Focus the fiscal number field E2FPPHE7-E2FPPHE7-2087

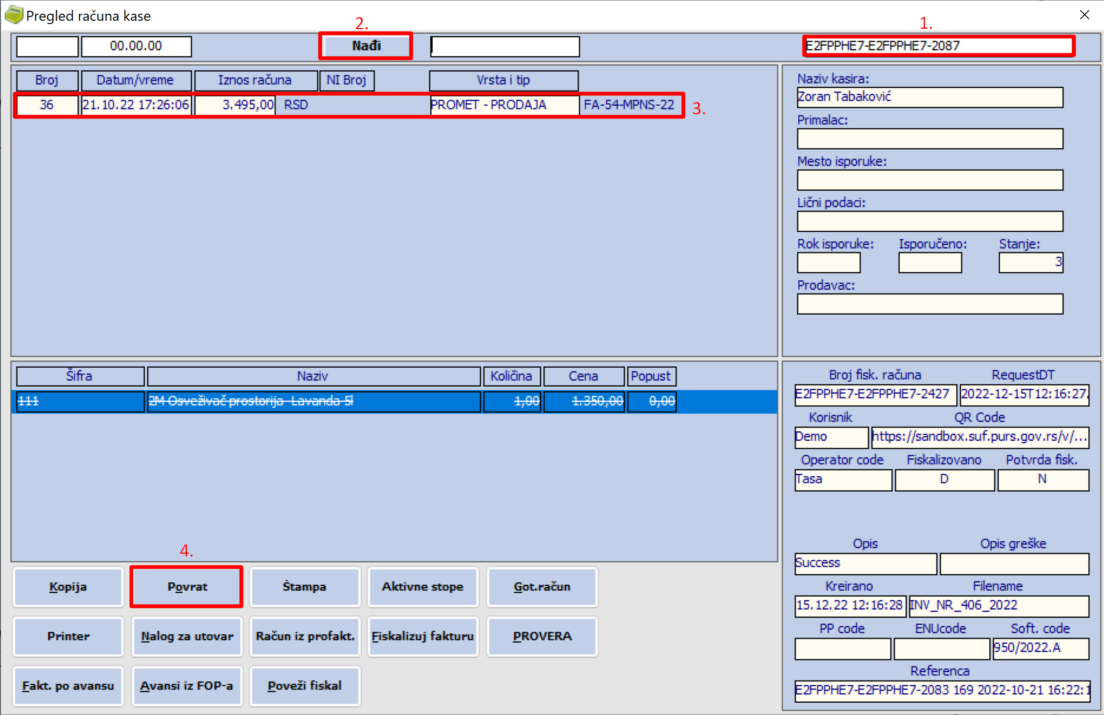pos(938,46)
